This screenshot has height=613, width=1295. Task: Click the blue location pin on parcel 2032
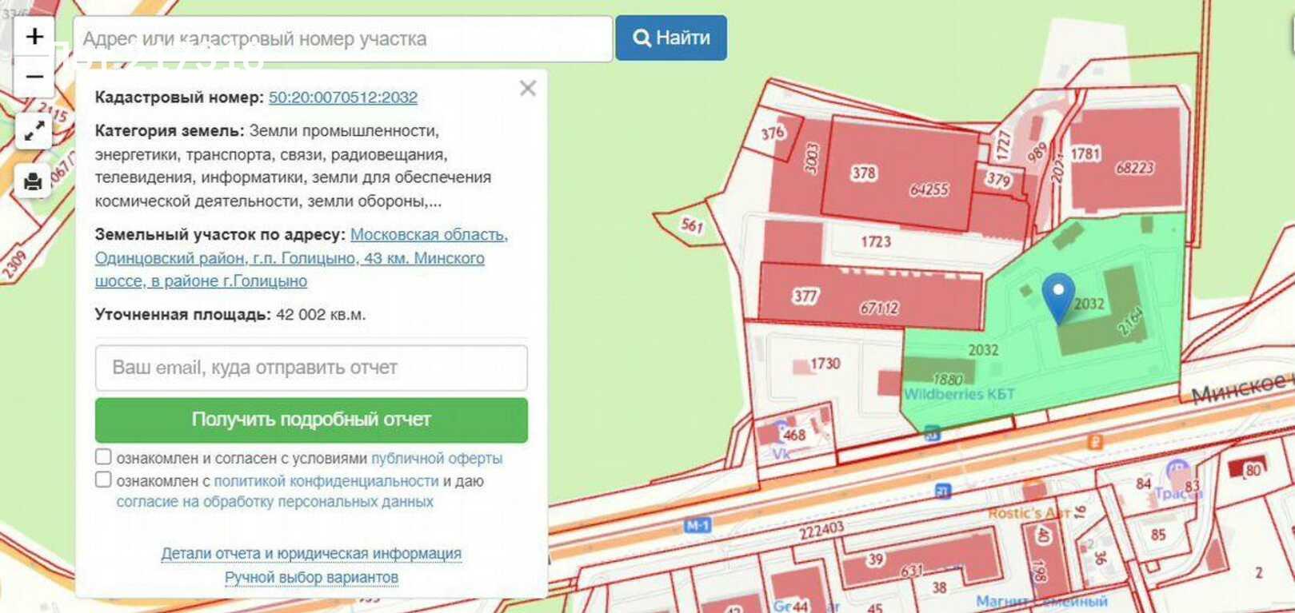coord(1058,296)
